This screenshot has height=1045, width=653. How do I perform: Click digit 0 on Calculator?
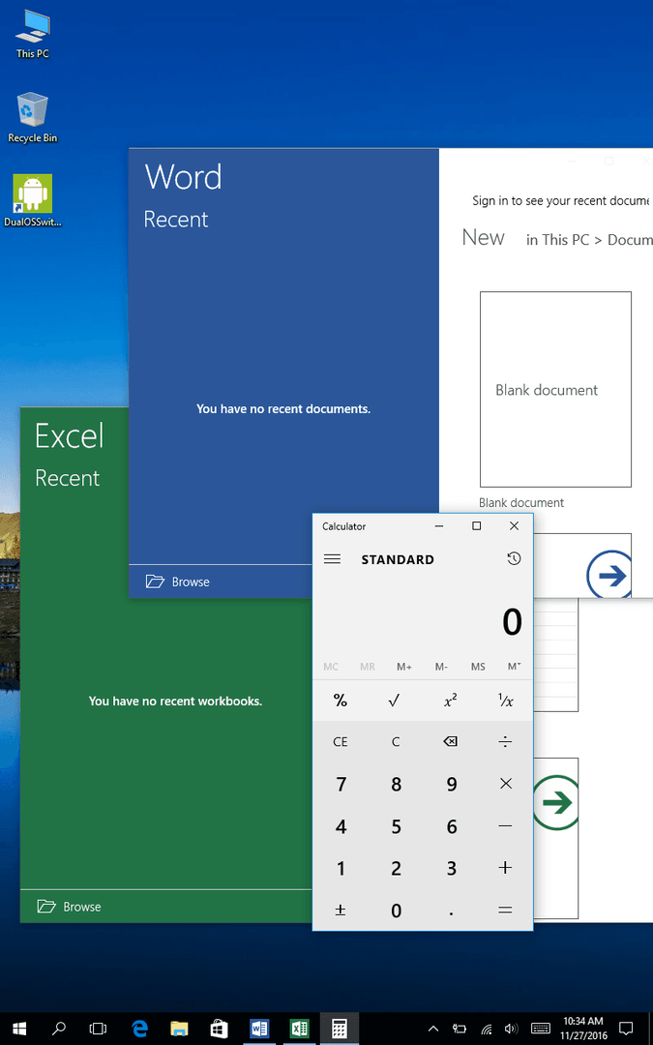(x=395, y=910)
